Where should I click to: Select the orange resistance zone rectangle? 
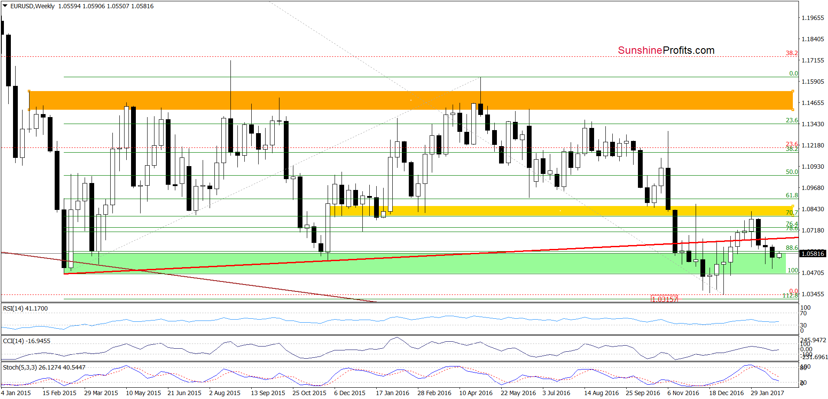click(411, 100)
